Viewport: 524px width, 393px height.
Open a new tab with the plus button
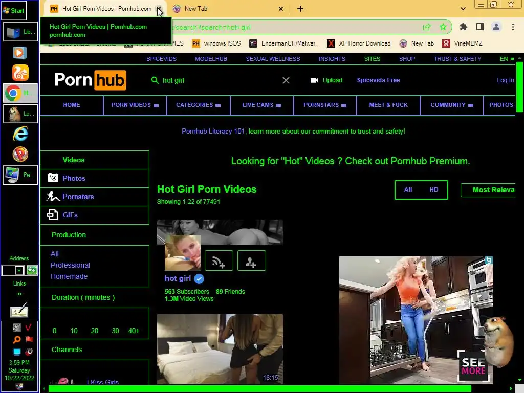click(300, 9)
